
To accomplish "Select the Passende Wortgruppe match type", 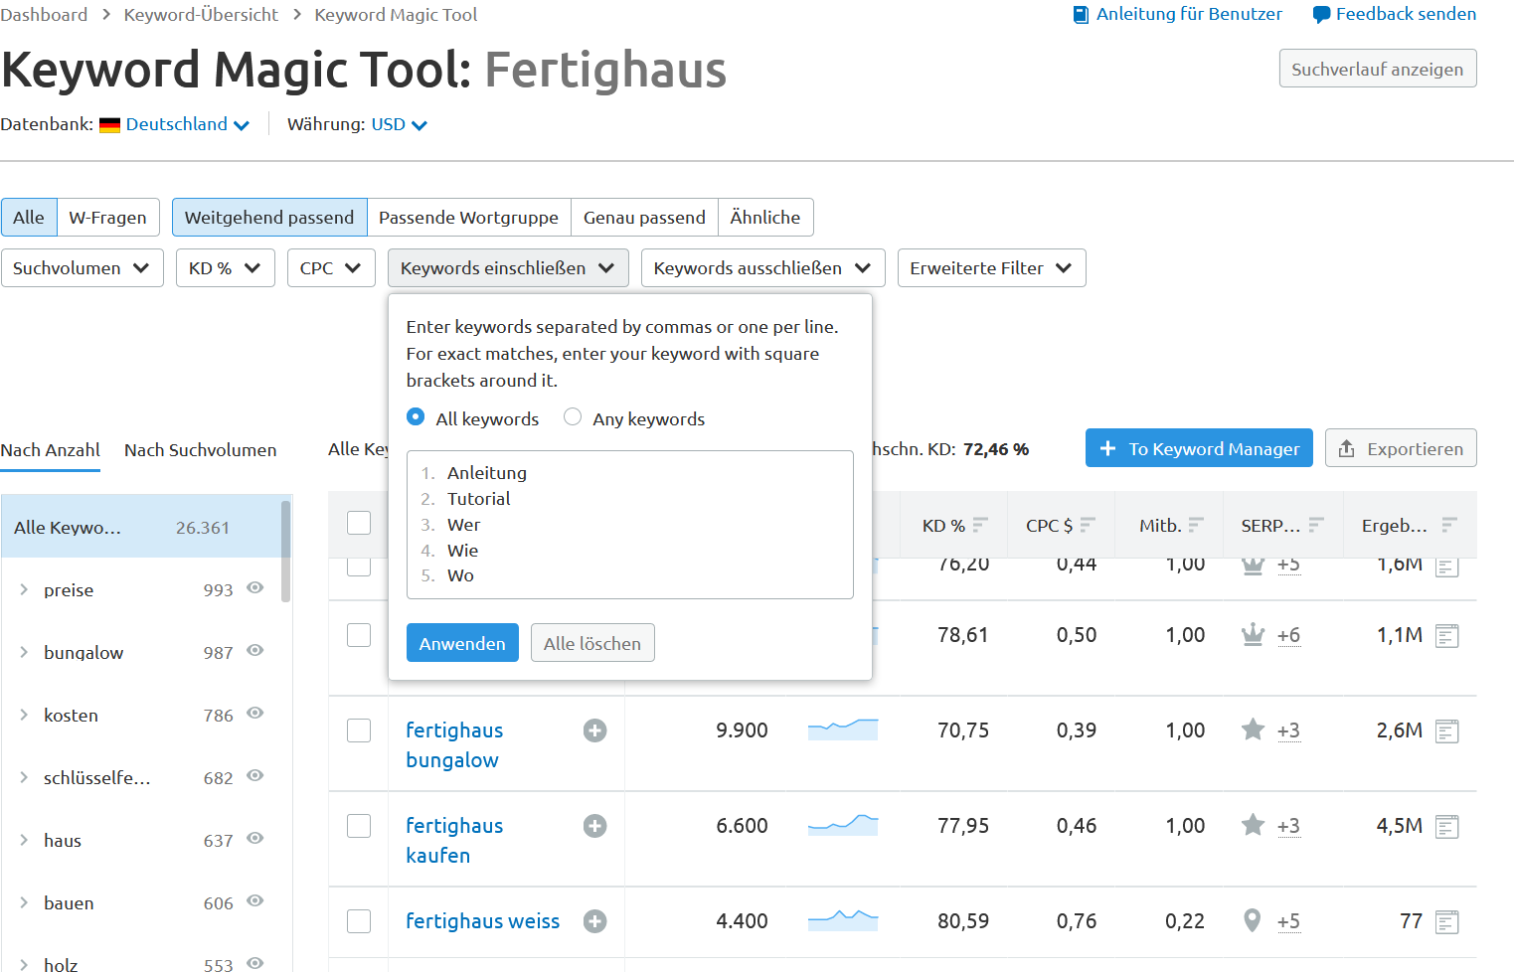I will [x=468, y=218].
